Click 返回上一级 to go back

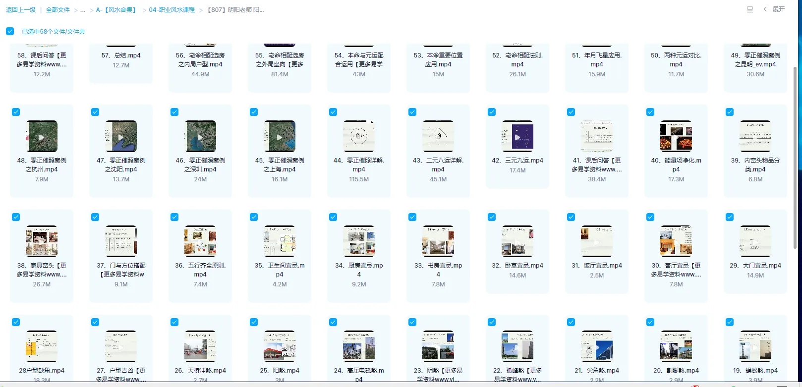(21, 10)
